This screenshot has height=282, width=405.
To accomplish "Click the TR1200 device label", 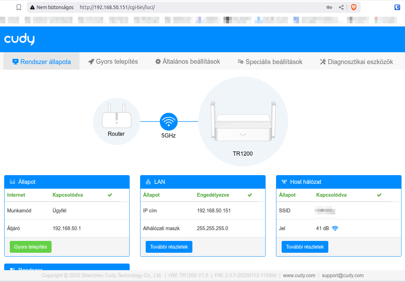I will pos(243,154).
